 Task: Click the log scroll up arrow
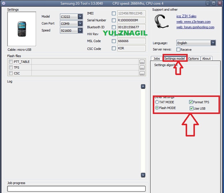point(143,87)
